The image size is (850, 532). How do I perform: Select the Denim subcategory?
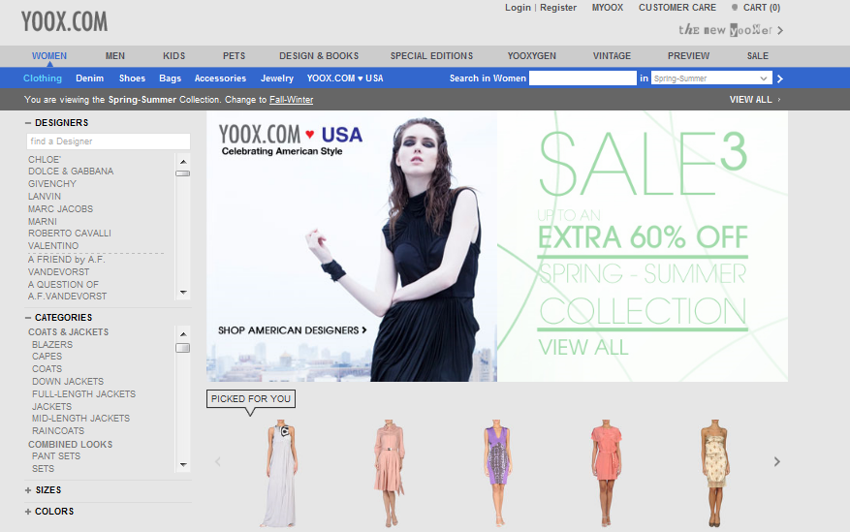tap(90, 78)
